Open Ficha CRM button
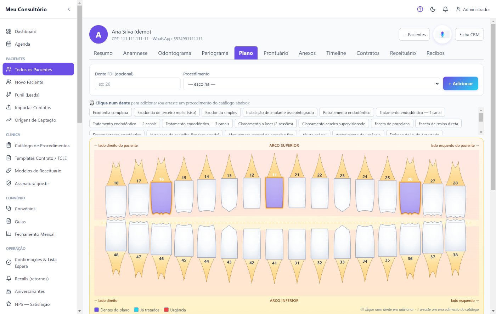The image size is (496, 314). (469, 35)
